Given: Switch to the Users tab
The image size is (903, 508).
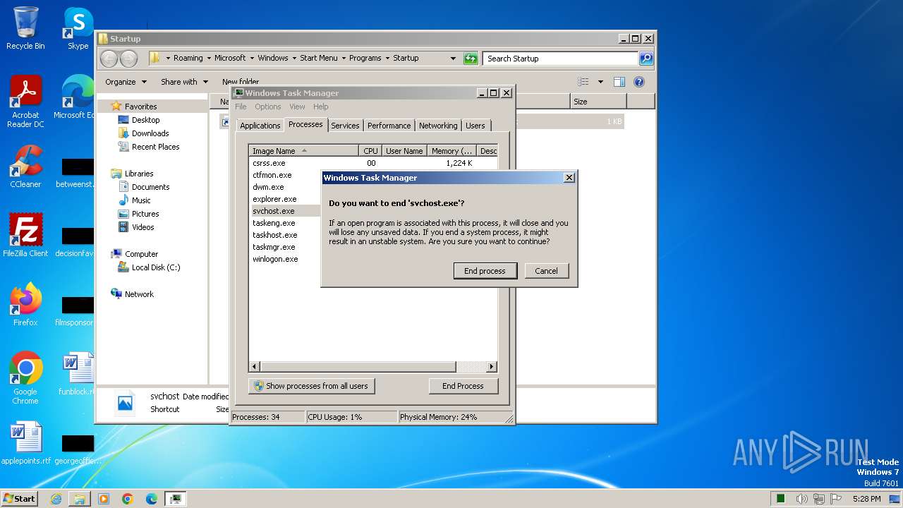Looking at the screenshot, I should [x=475, y=126].
